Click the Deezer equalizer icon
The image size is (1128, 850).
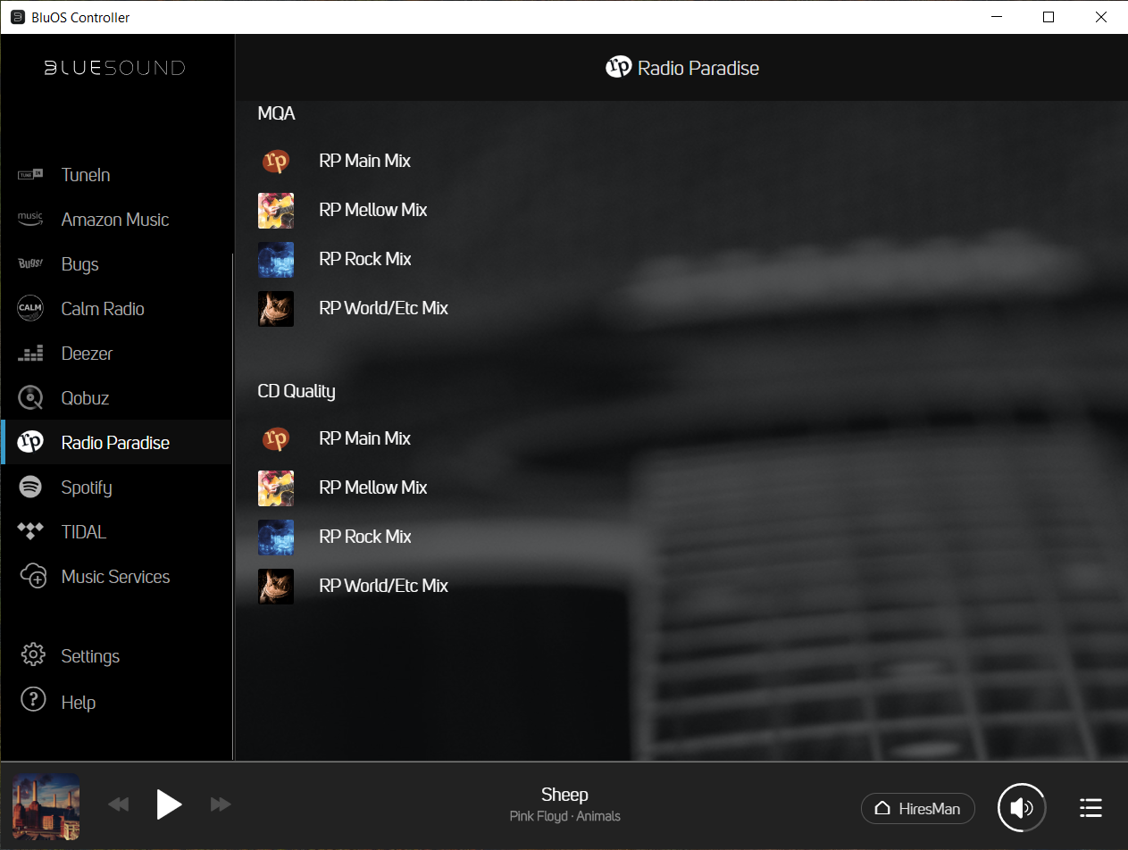[x=31, y=354]
